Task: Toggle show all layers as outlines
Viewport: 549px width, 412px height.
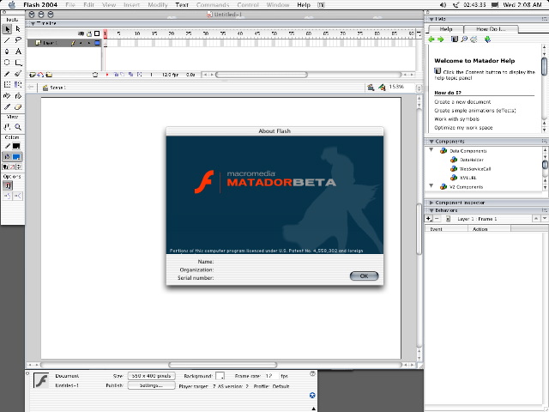Action: 97,33
